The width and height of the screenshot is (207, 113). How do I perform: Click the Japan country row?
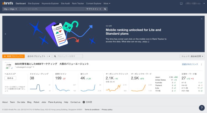coord(166,77)
